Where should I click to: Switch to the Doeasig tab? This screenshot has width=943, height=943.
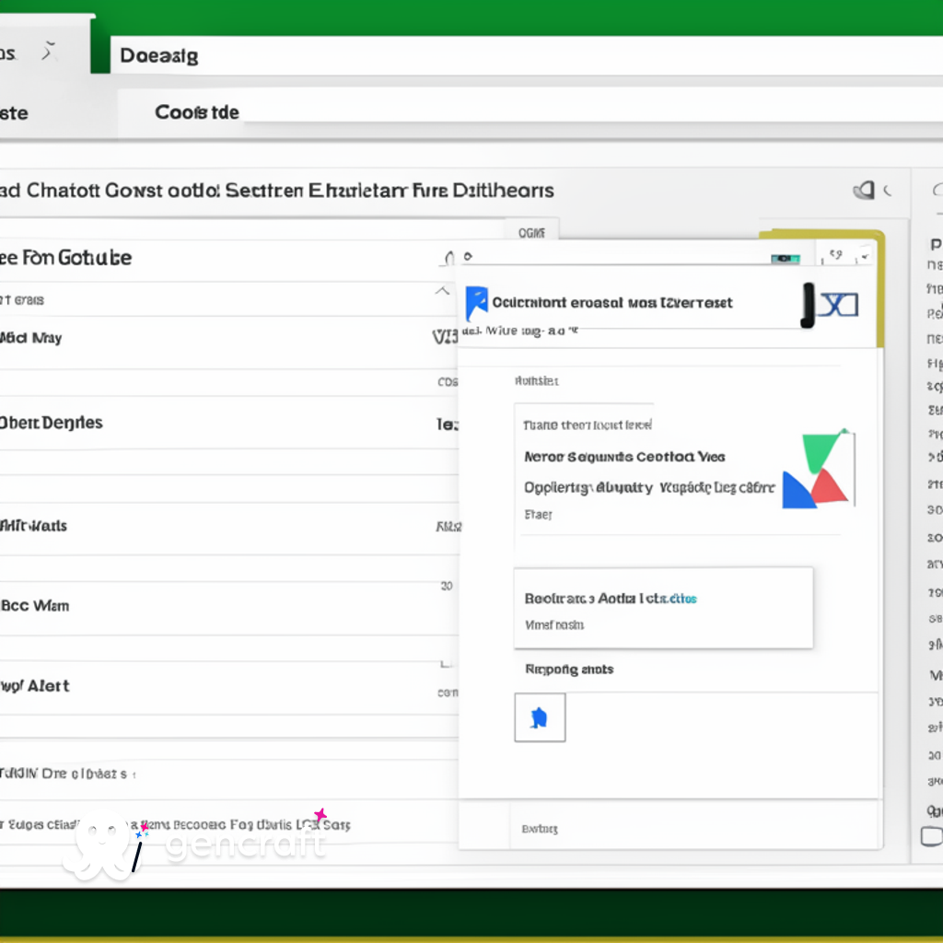157,55
